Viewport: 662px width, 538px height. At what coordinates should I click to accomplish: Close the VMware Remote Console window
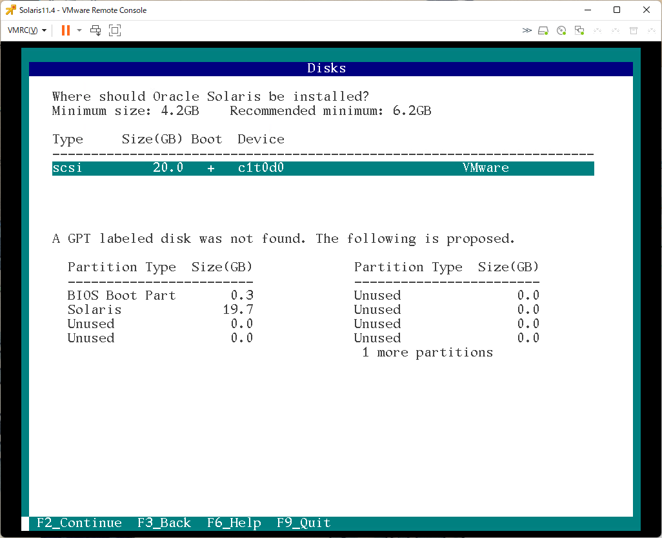point(647,10)
